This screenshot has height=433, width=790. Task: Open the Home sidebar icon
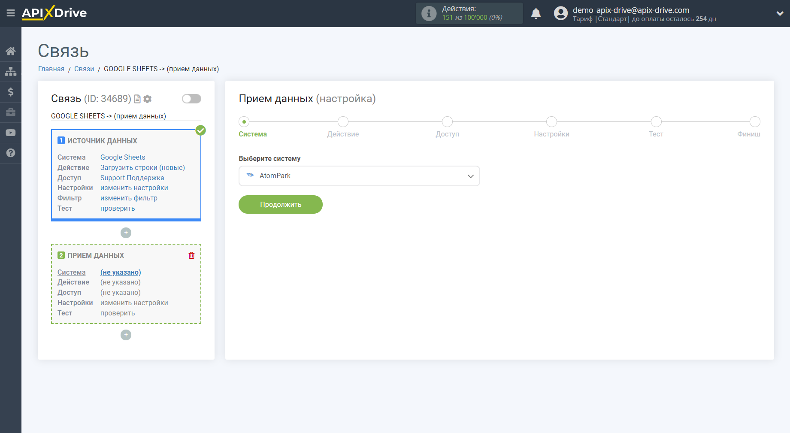(11, 51)
